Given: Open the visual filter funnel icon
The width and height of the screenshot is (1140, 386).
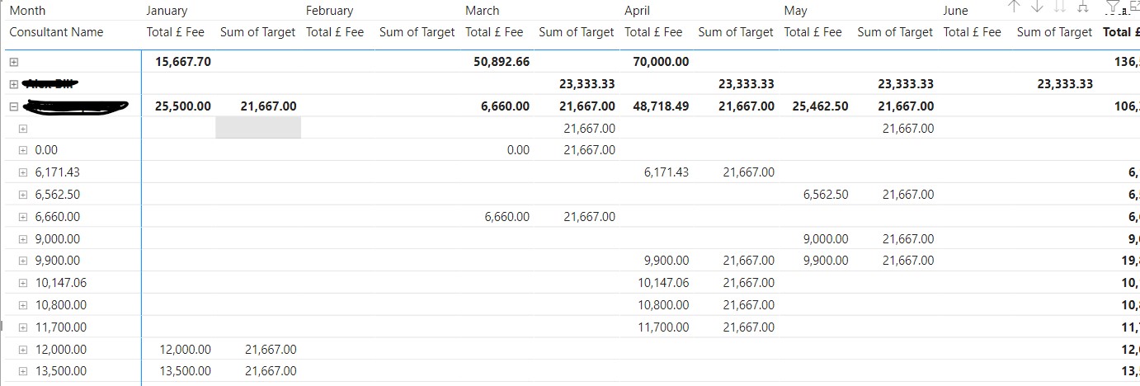Looking at the screenshot, I should click(x=1113, y=7).
